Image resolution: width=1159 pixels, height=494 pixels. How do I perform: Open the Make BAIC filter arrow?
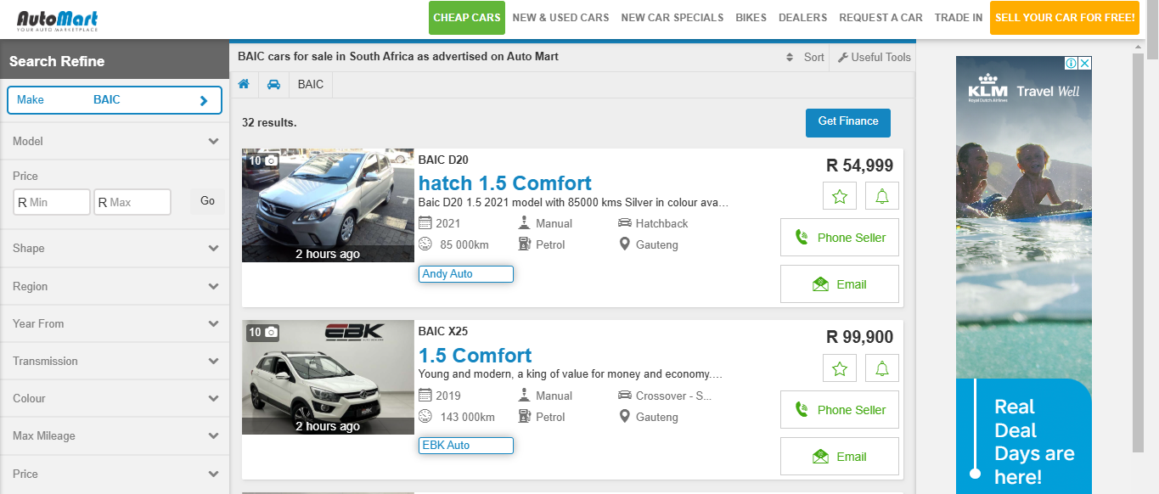pyautogui.click(x=204, y=100)
